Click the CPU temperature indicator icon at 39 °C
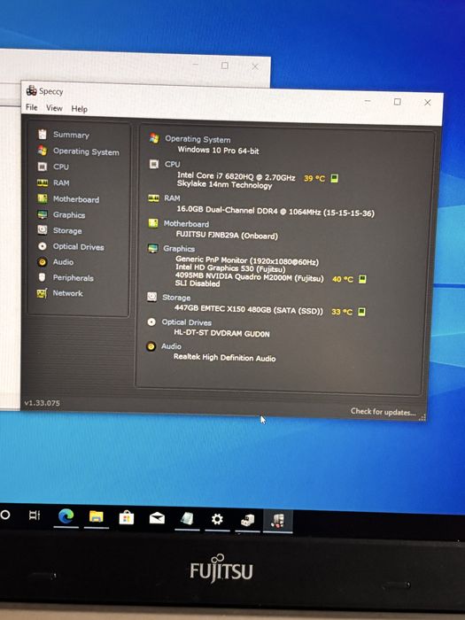465x620 pixels. click(335, 178)
